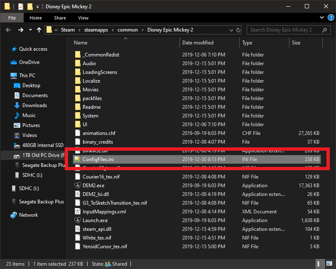The image size is (336, 269).
Task: Select the steamapps breadcrumb
Action: (x=96, y=30)
